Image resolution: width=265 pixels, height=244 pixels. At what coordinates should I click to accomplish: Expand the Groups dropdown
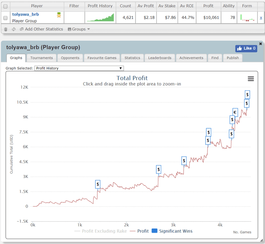click(79, 29)
